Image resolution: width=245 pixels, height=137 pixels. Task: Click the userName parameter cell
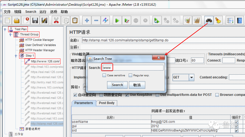click(111, 122)
